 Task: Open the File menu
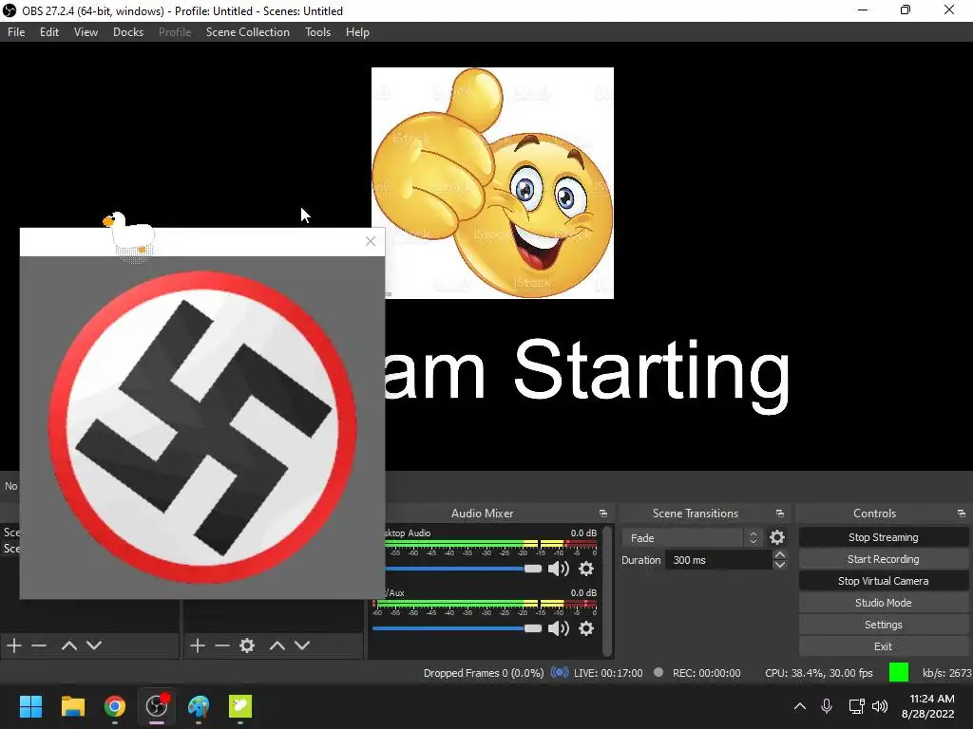tap(16, 32)
